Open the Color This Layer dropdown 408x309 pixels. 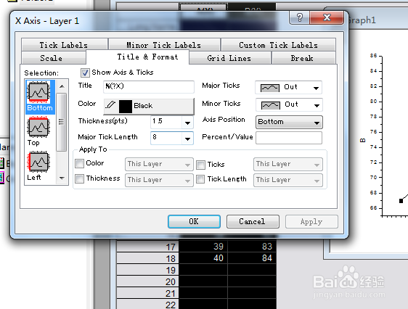point(159,164)
